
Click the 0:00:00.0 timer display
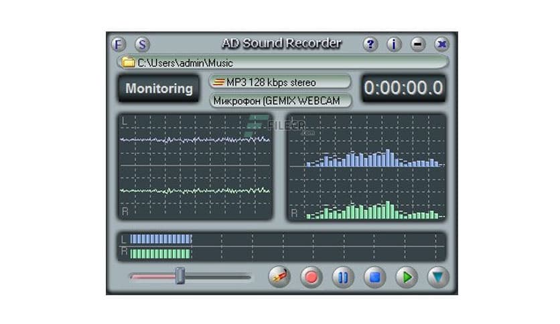coord(403,88)
